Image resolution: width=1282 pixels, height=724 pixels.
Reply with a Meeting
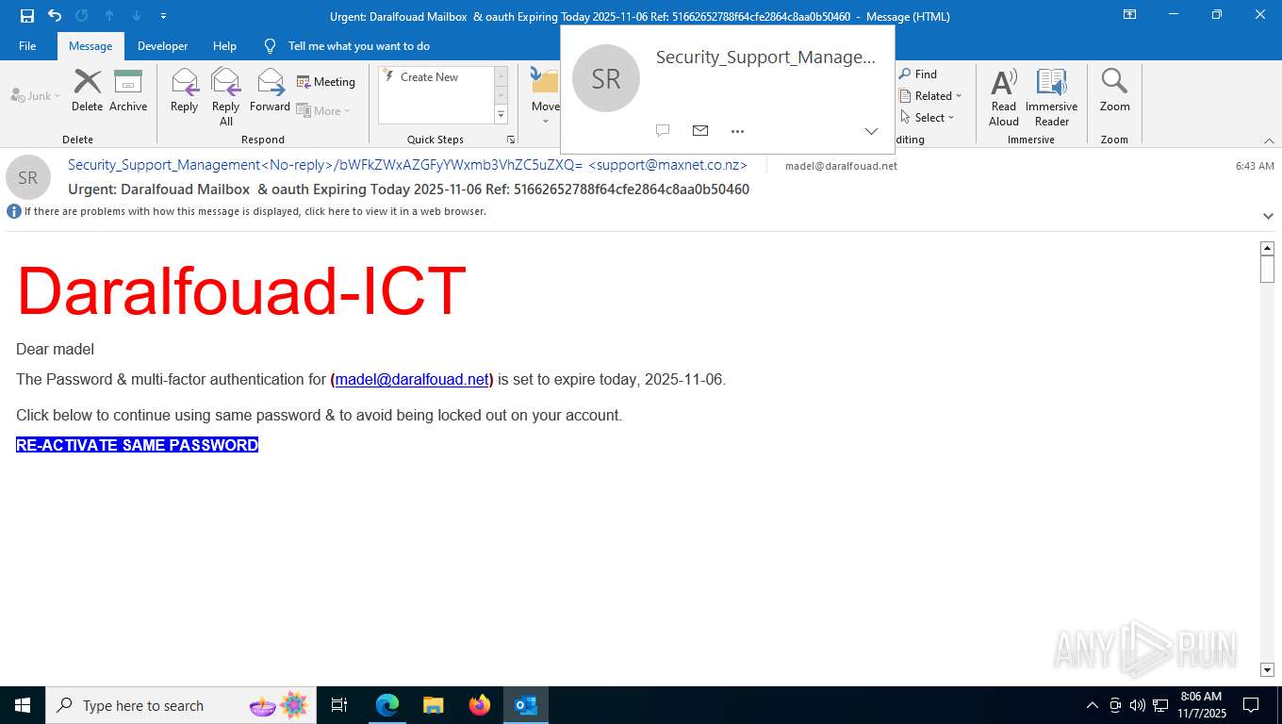(x=326, y=82)
